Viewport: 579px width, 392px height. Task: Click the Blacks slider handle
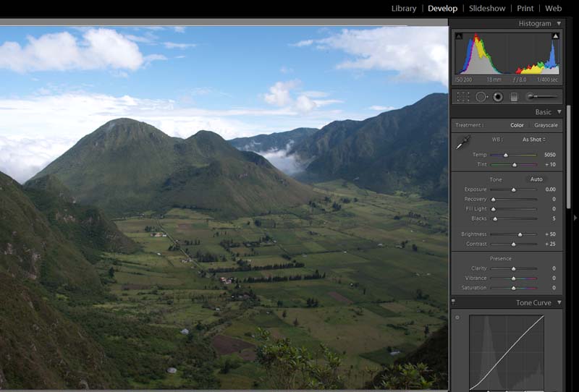click(495, 219)
